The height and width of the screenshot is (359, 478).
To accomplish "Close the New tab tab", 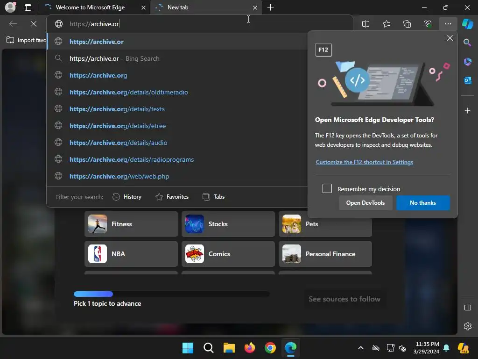I will 255,7.
